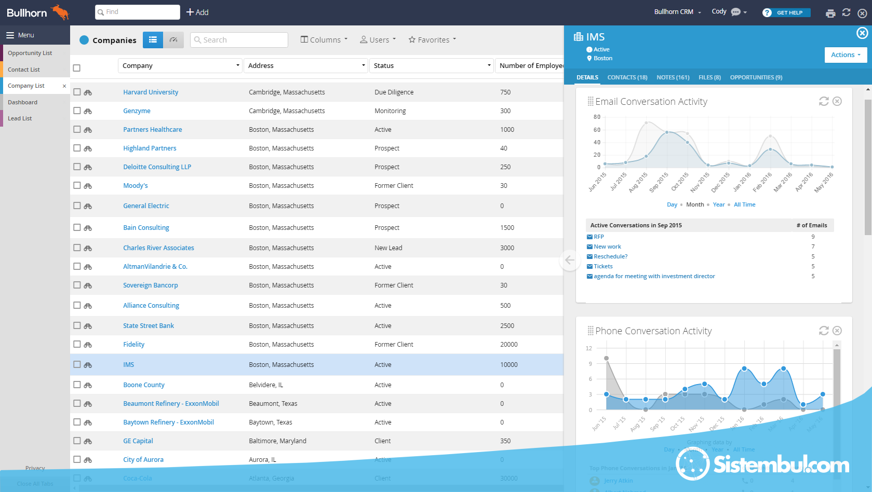Screen dimensions: 872x492
Task: Click the collapse arrow on panel edge
Action: pyautogui.click(x=569, y=260)
